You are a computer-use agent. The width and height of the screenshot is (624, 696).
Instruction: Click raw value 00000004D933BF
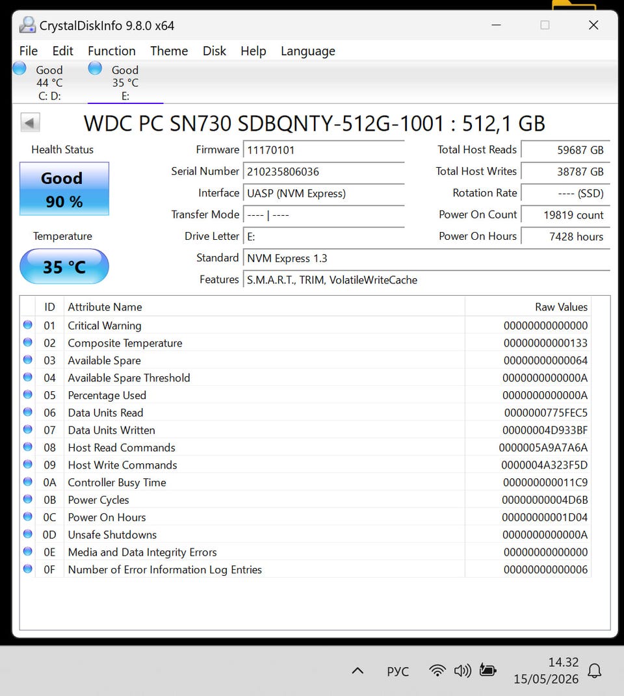click(545, 430)
